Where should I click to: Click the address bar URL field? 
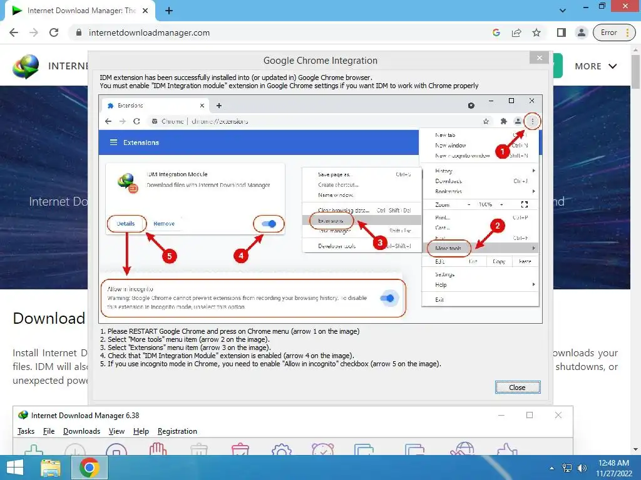[x=281, y=32]
